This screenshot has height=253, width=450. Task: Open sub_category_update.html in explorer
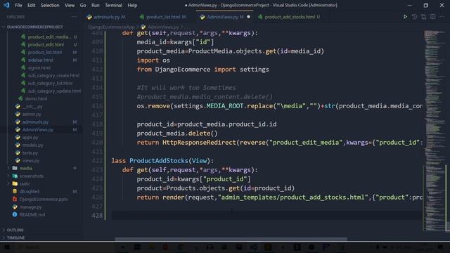[54, 91]
